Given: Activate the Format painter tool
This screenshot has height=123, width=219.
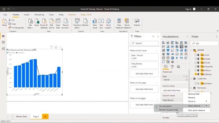Looking at the screenshot, I should click(x=16, y=28).
